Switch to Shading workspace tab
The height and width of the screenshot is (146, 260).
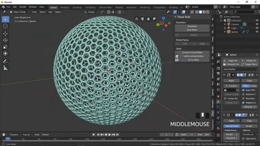tap(119, 7)
